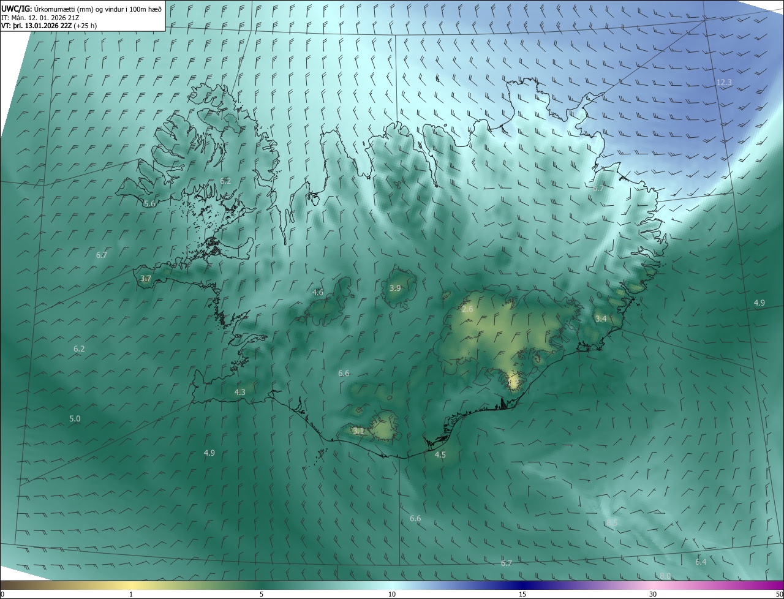The width and height of the screenshot is (784, 599).
Task: Click the UWC/IG Úrkomumætti title line
Action: (x=81, y=9)
